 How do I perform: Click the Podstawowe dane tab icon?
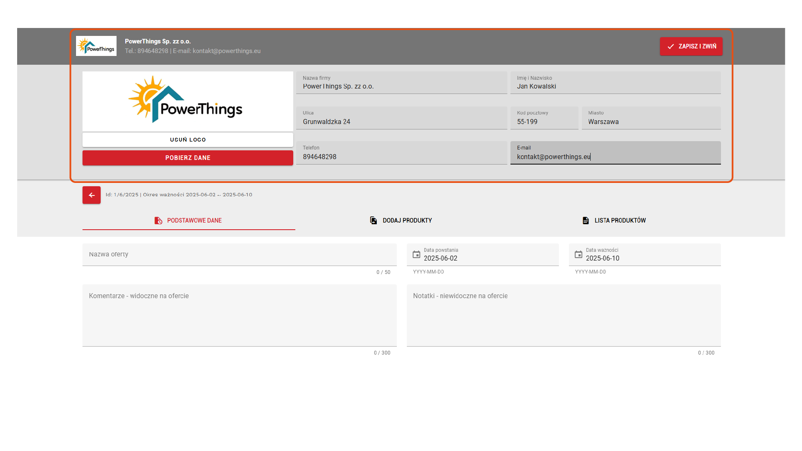[x=158, y=220]
